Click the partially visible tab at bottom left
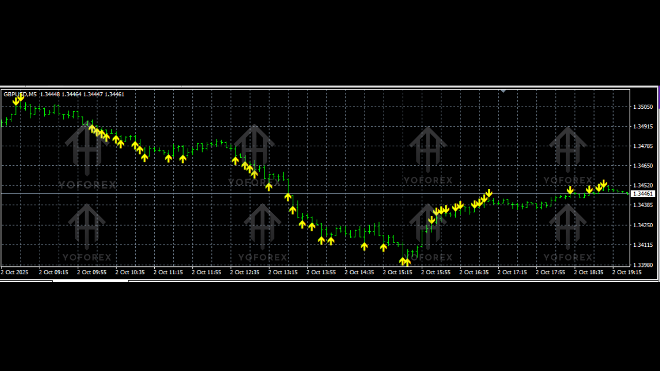The image size is (660, 371). click(x=26, y=280)
